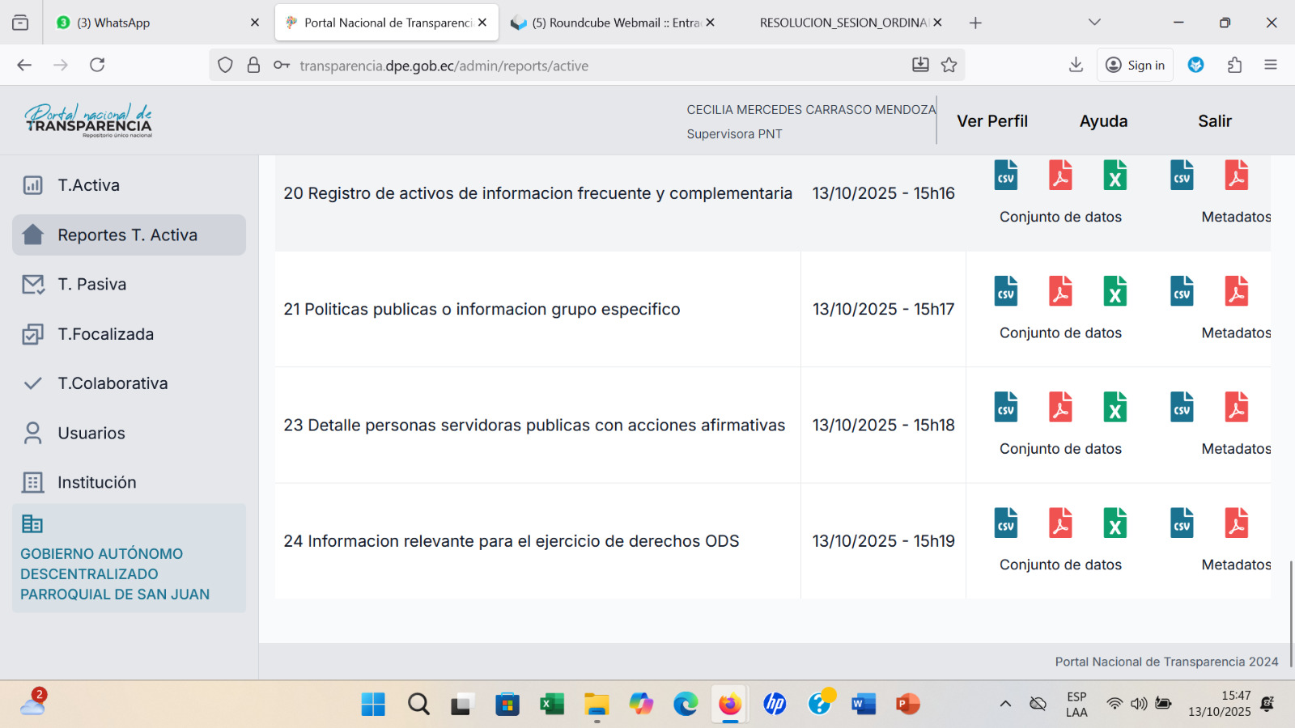Open T.Focalizada section
The width and height of the screenshot is (1295, 728).
click(105, 334)
